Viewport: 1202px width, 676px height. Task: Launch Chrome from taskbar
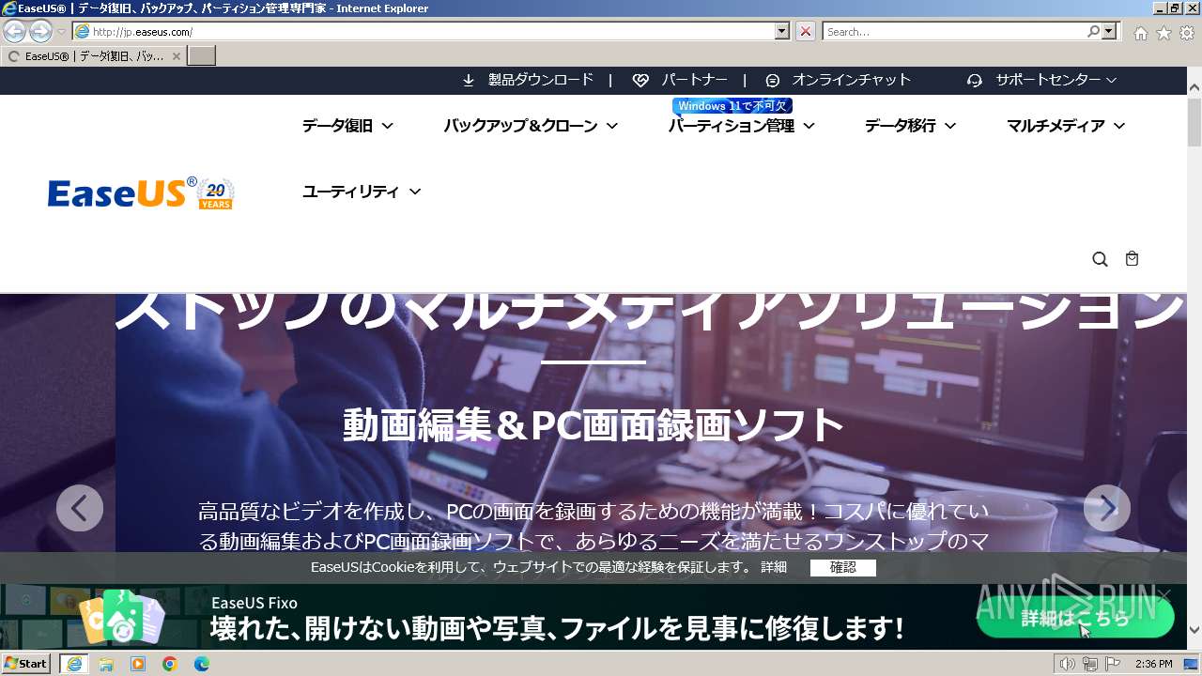tap(170, 664)
